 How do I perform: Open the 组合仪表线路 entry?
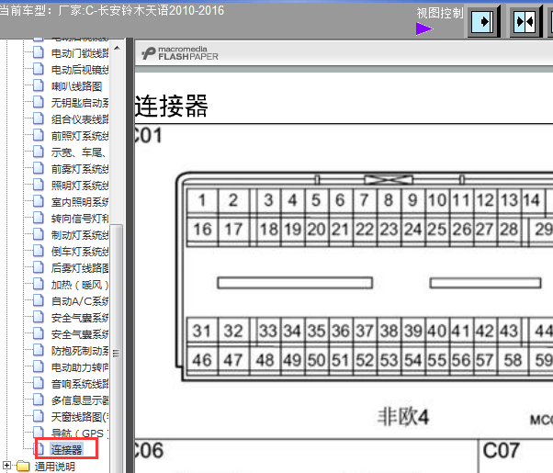(x=79, y=118)
